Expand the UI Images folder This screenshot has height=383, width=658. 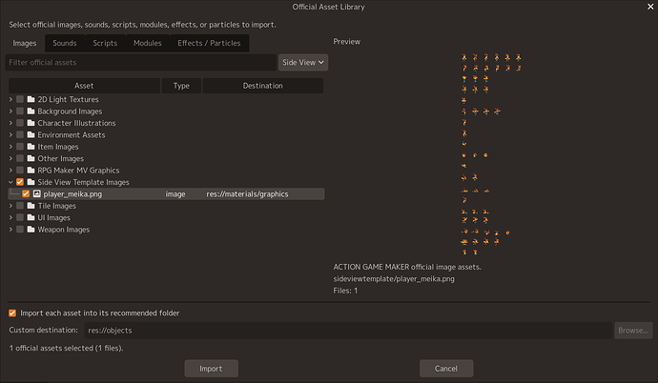click(10, 217)
